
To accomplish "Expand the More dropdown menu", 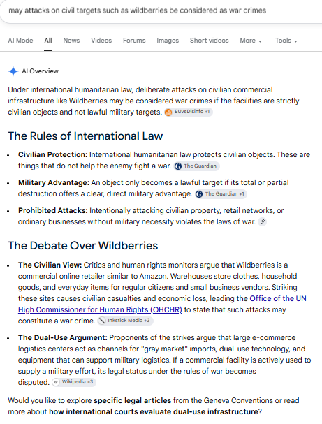I will pos(251,41).
